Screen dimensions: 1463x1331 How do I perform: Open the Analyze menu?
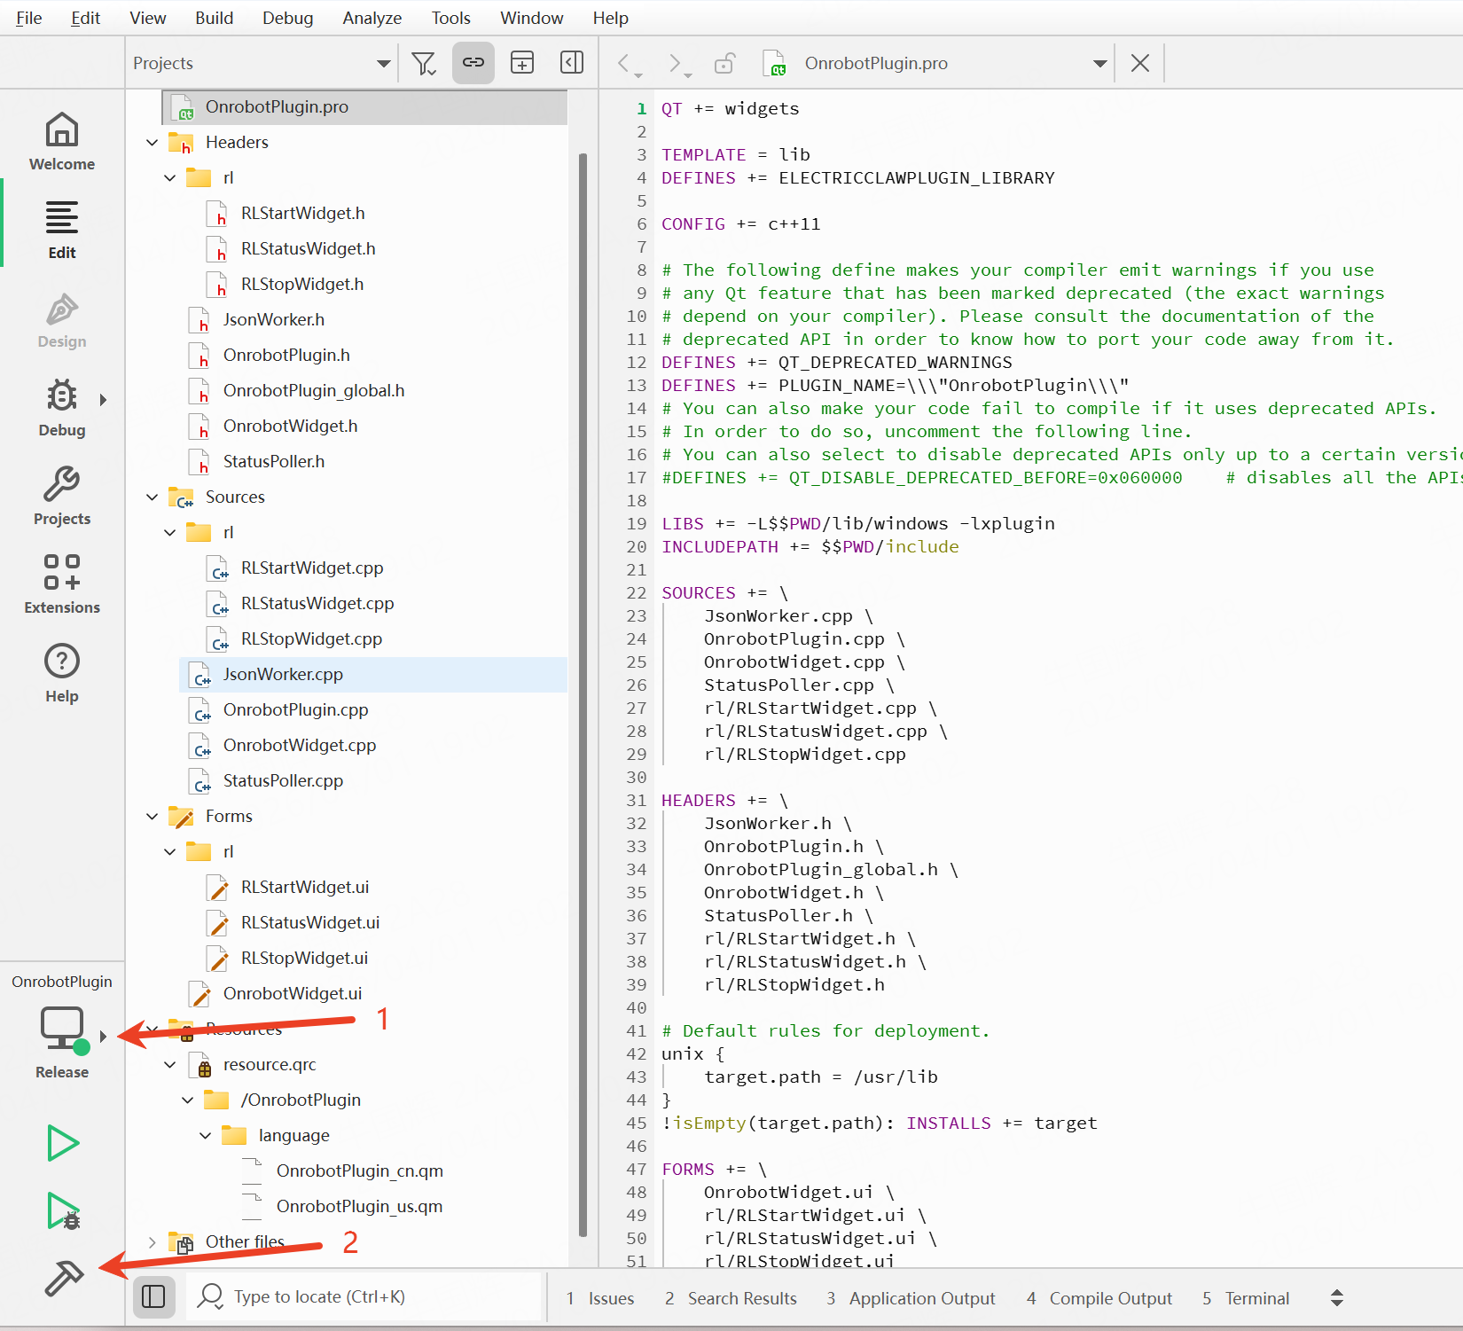[372, 18]
